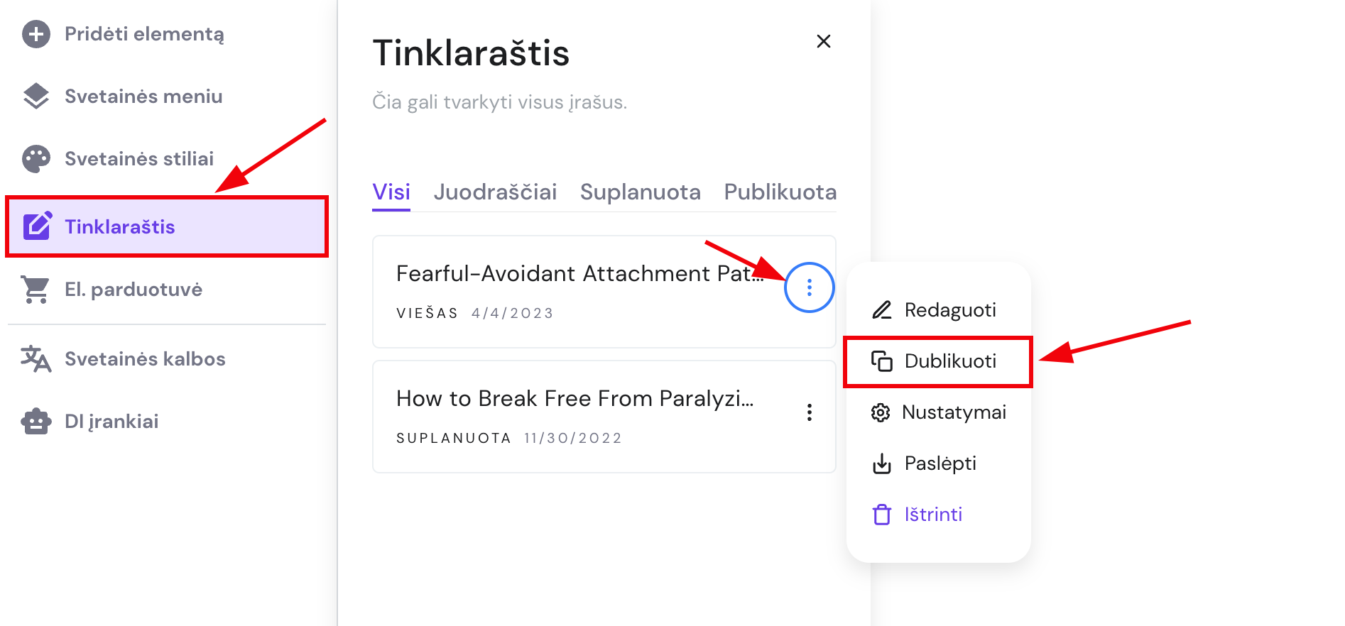Open El. parduotuvė shopping cart icon
The image size is (1345, 626).
click(x=36, y=289)
